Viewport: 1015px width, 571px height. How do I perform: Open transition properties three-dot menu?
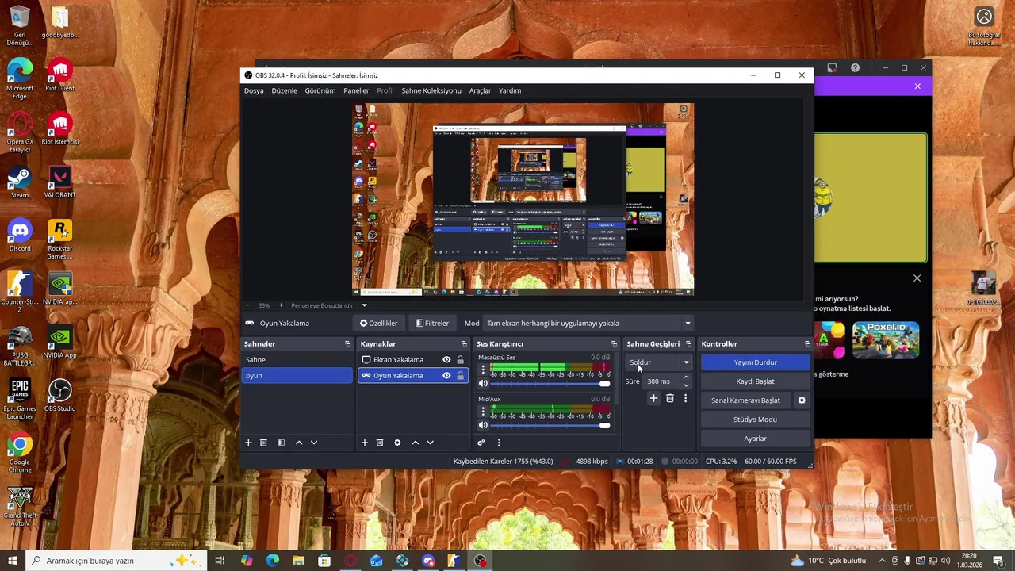click(686, 398)
